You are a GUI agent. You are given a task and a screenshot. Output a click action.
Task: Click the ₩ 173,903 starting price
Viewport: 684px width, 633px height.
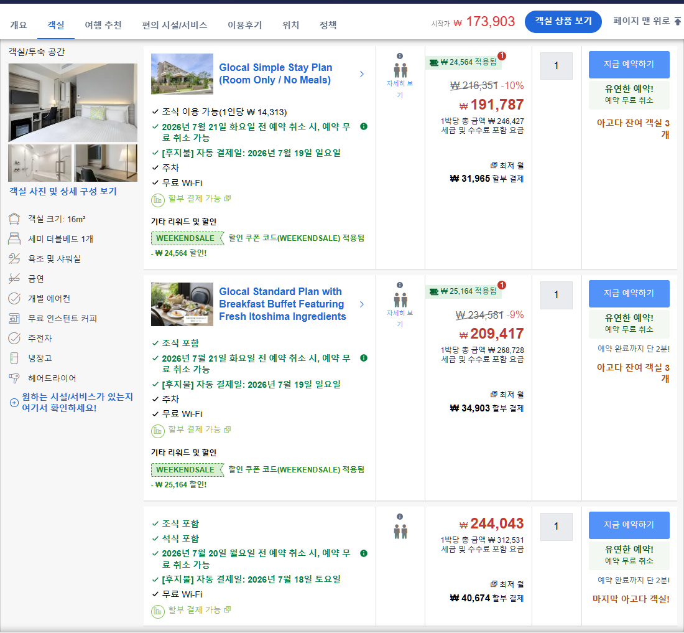click(x=484, y=21)
